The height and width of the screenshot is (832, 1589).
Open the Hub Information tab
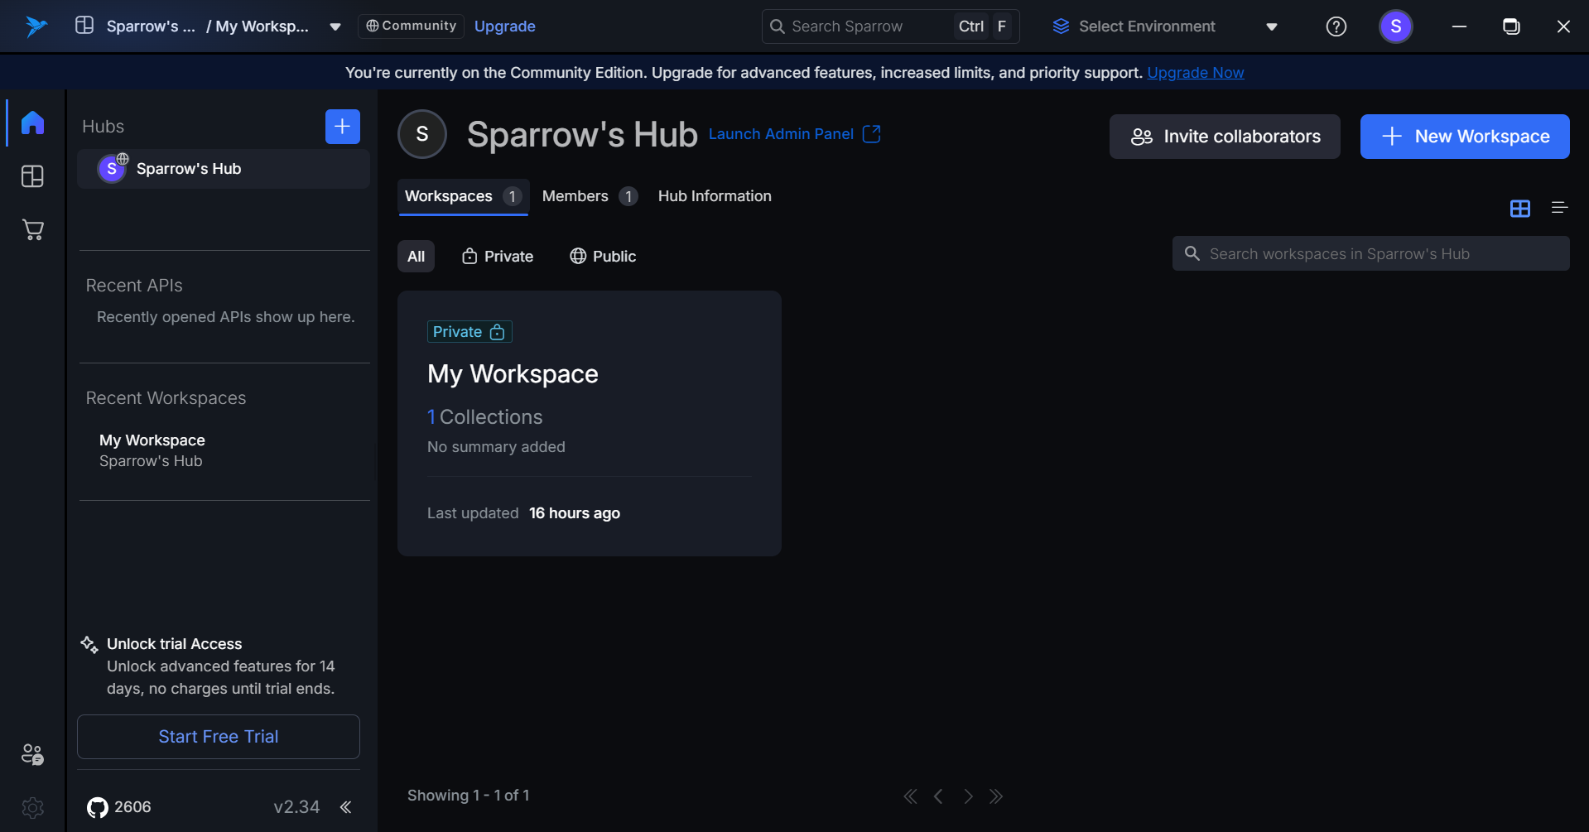(x=714, y=196)
